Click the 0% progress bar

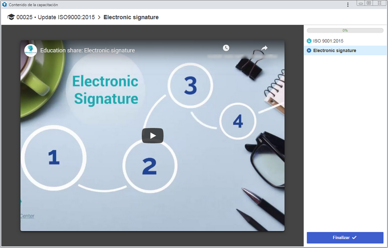point(345,30)
